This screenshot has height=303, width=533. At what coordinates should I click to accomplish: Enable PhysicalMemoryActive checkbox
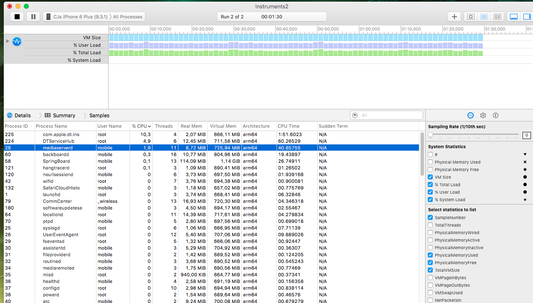tap(430, 240)
